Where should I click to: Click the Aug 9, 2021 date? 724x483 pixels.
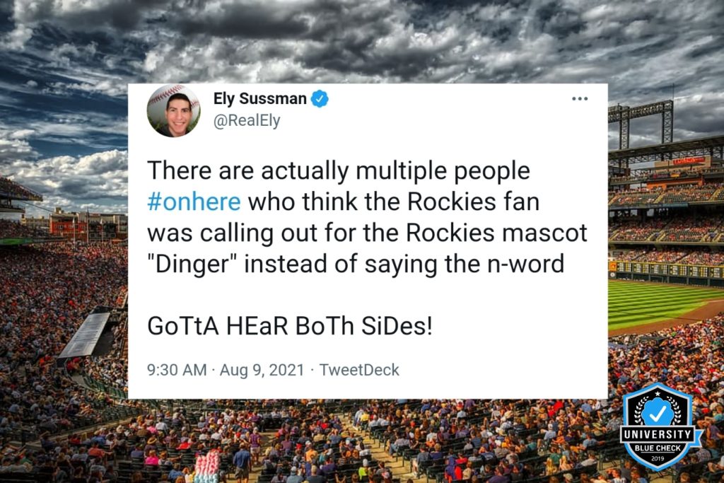coord(262,370)
